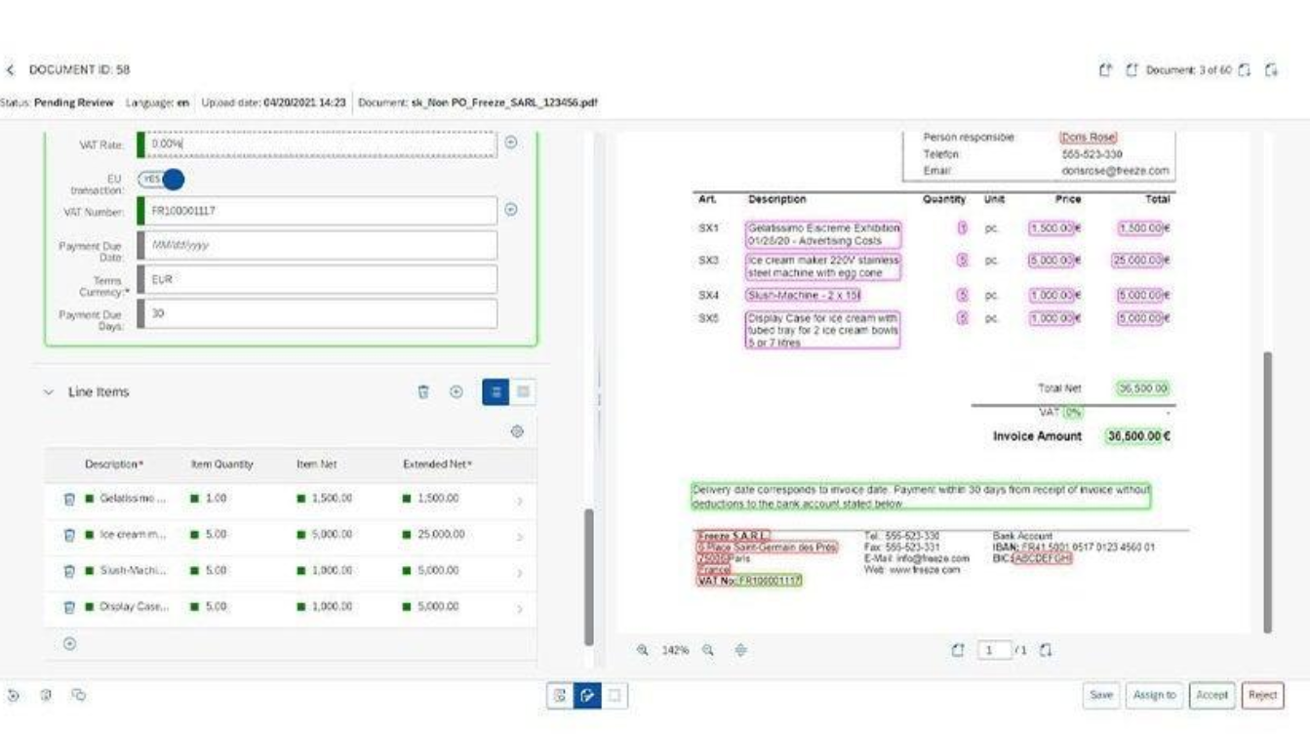Click the trash icon above the line items table

point(423,391)
